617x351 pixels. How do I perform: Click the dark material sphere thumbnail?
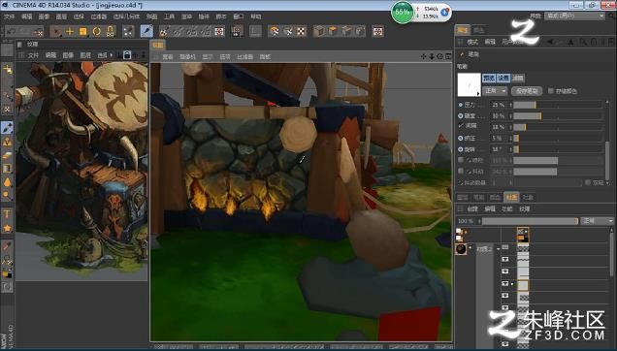coord(461,249)
